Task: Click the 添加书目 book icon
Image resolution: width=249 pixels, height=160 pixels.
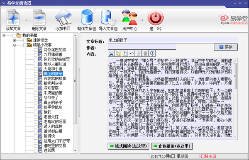Action: tap(63, 17)
